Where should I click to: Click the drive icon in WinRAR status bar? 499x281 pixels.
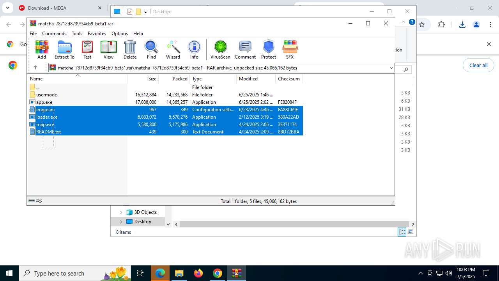point(32,201)
